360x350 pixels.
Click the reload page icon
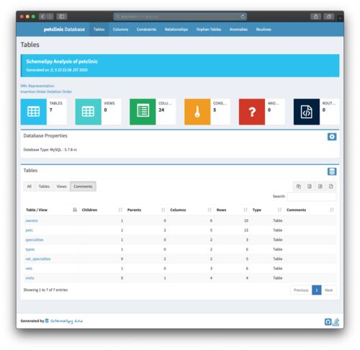pos(243,17)
